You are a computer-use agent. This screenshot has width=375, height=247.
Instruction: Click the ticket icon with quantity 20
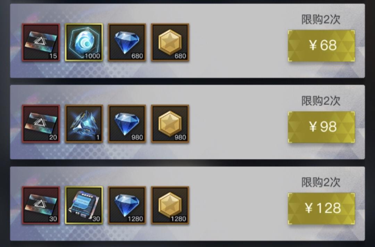pyautogui.click(x=41, y=124)
